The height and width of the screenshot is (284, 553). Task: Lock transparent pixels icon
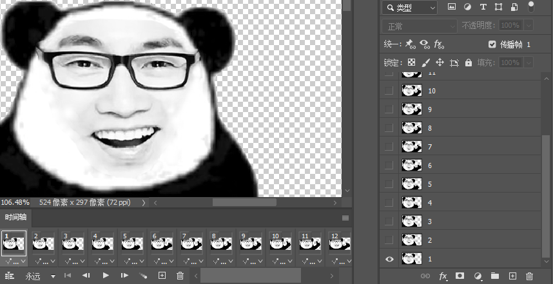(x=411, y=62)
